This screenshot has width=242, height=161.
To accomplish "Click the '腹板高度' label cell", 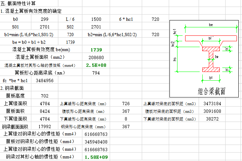I will click(x=15, y=96).
